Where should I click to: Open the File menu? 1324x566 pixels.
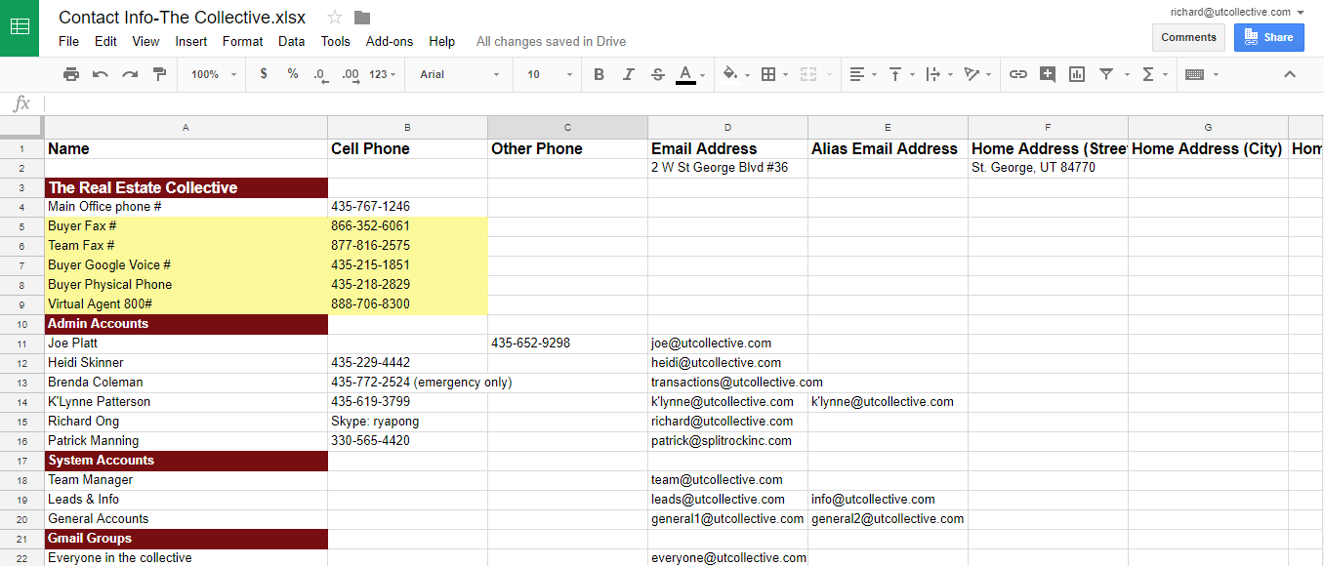pos(68,41)
